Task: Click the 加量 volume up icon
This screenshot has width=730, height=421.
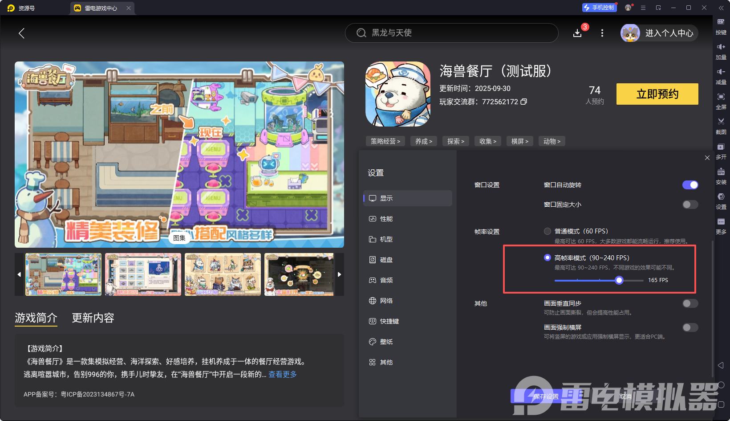Action: pyautogui.click(x=721, y=47)
